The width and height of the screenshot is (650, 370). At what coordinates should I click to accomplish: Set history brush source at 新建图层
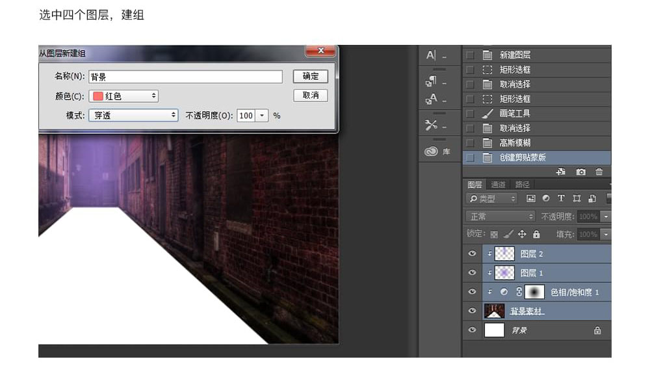[x=470, y=55]
